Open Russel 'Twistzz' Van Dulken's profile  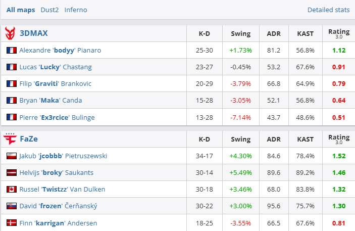(x=63, y=190)
